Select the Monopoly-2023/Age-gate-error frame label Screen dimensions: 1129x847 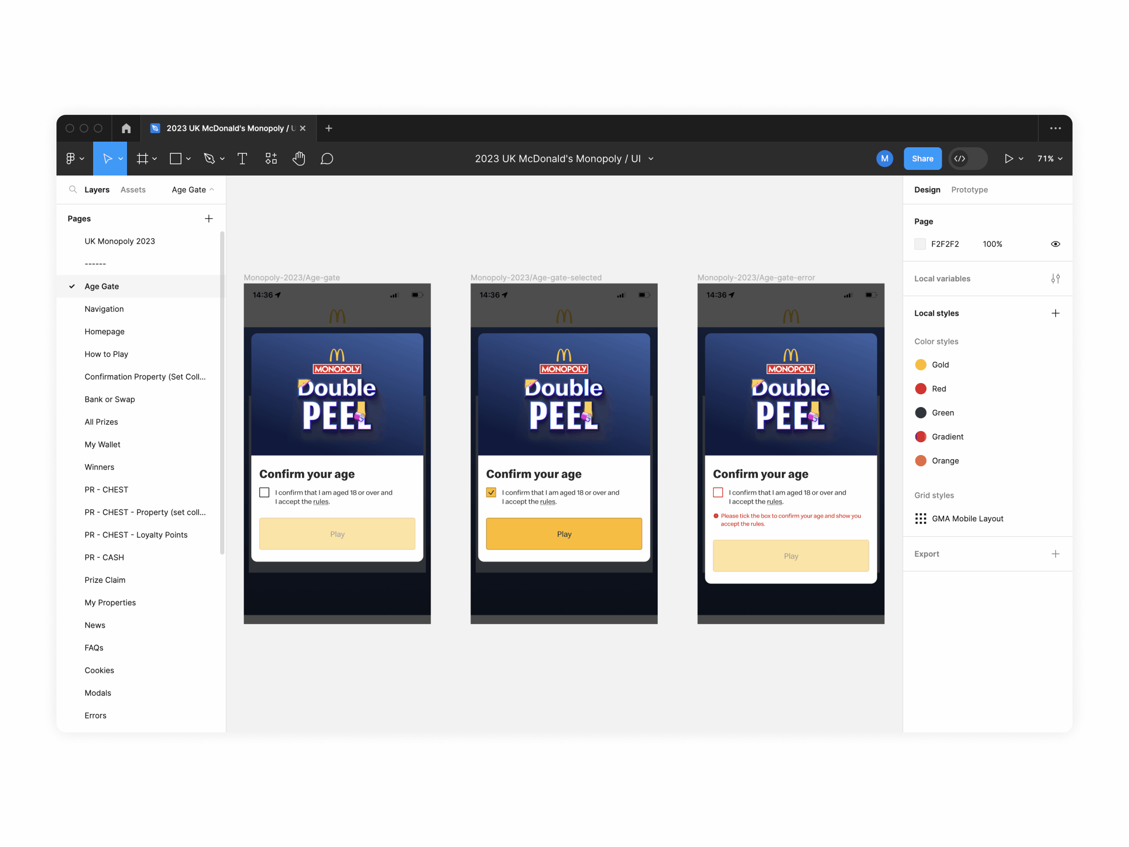tap(756, 278)
